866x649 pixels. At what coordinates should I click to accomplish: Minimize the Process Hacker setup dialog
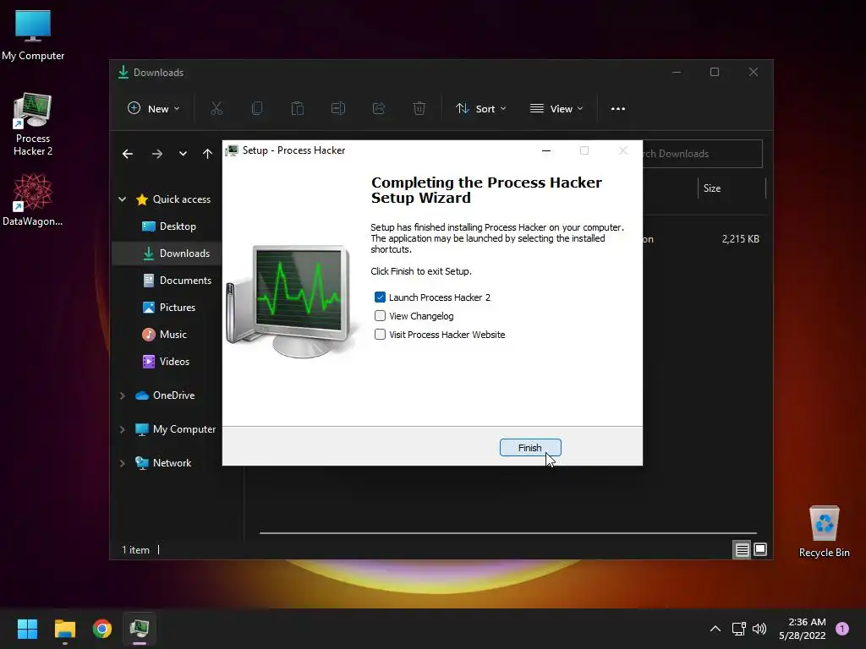point(546,150)
